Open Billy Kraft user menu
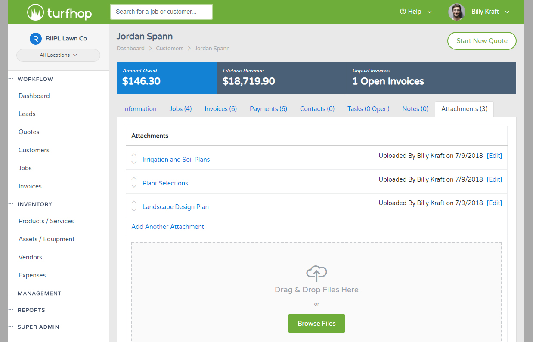Image resolution: width=533 pixels, height=342 pixels. (490, 12)
